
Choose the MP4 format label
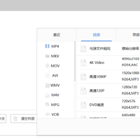[55, 46]
